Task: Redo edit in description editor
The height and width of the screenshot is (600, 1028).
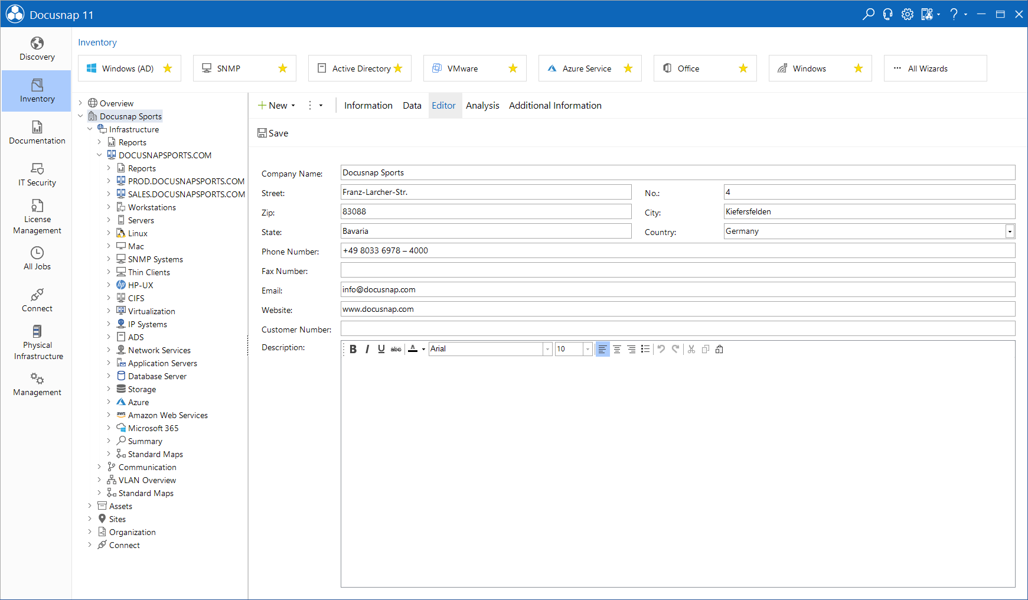Action: [x=675, y=349]
